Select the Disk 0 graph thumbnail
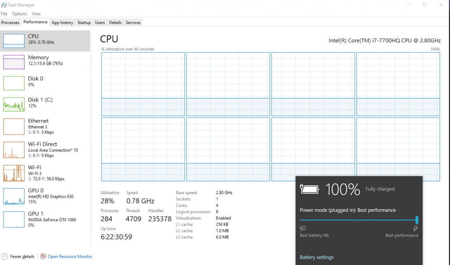 [14, 83]
